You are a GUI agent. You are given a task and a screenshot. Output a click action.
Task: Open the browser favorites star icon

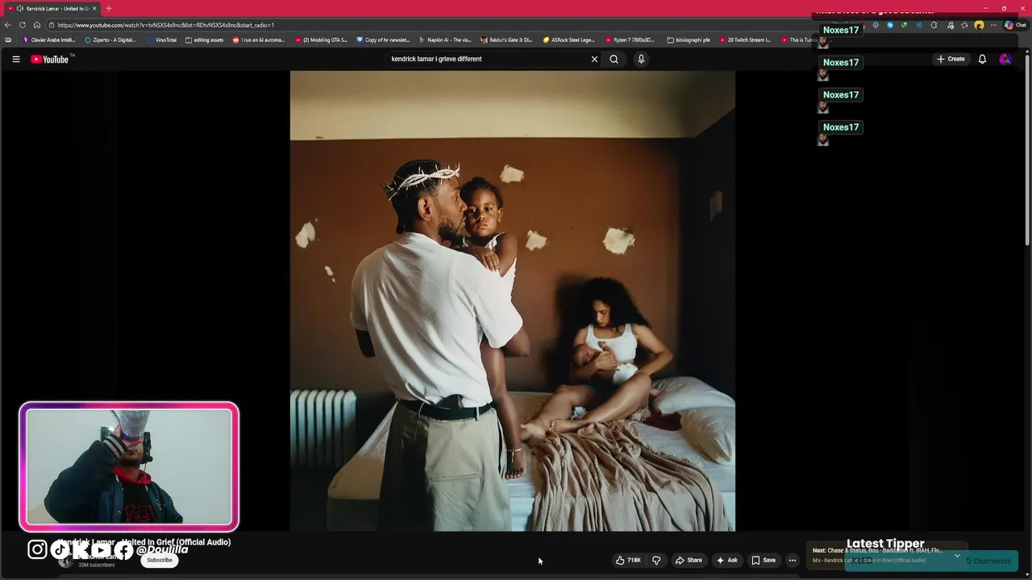pyautogui.click(x=964, y=25)
